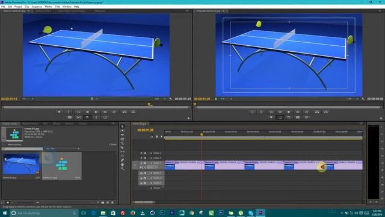Select the Zoom tool in Tools panel
The height and width of the screenshot is (217, 385).
[x=122, y=169]
